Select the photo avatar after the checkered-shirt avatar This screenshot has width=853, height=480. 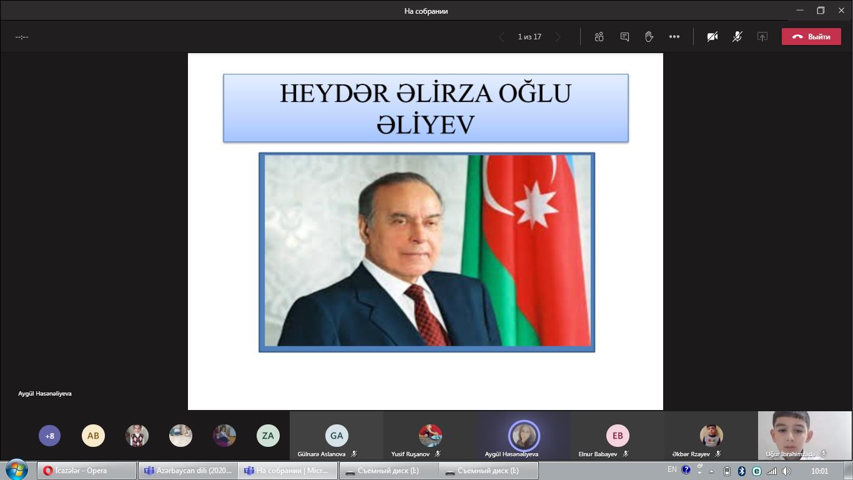(x=180, y=436)
